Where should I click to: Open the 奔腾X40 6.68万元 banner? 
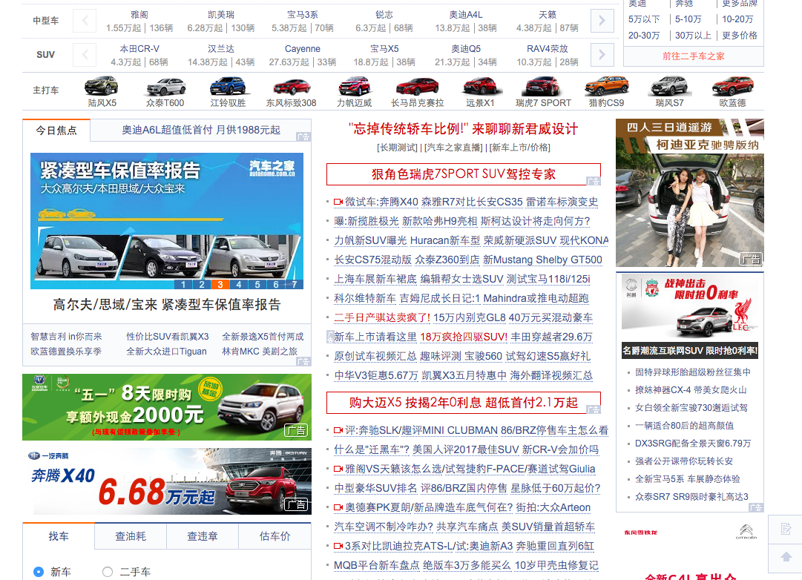click(167, 481)
